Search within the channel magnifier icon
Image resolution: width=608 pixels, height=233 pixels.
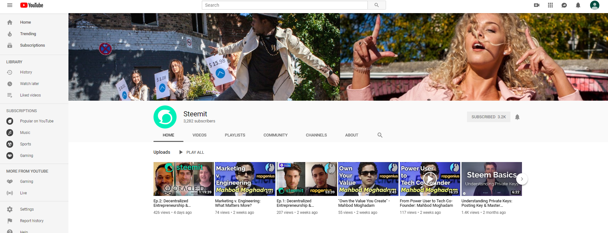380,135
